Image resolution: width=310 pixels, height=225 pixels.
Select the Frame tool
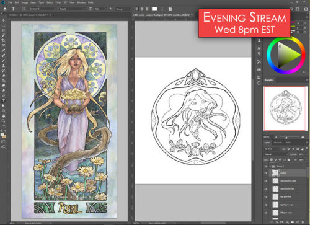coord(3,45)
